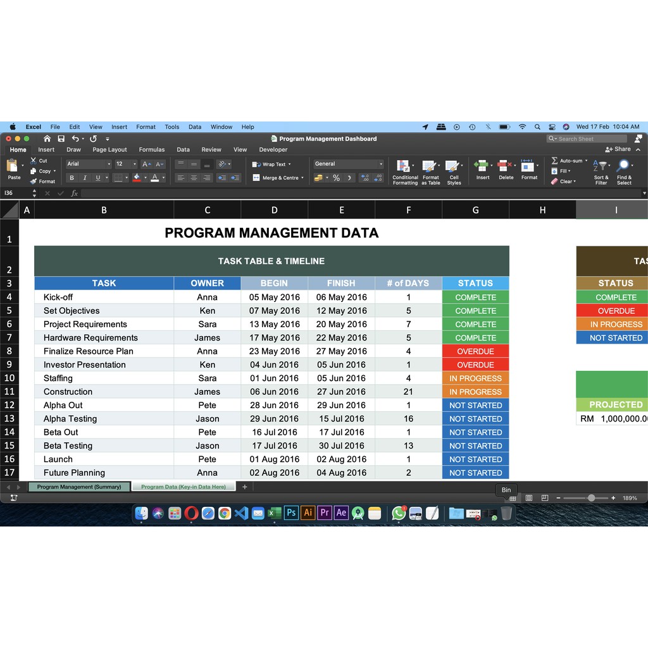Click the Select All corner triangle
Screen dimensions: 648x648
9,209
